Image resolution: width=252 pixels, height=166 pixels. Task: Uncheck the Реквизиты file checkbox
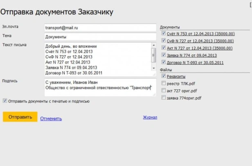click(164, 76)
